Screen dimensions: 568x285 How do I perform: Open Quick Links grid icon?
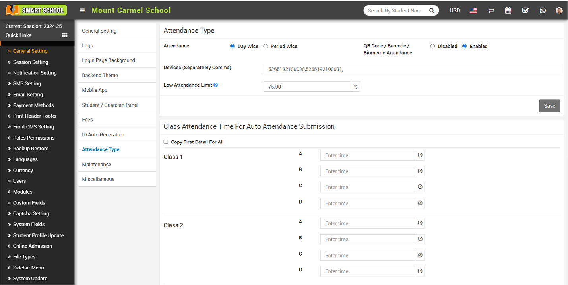tap(65, 35)
